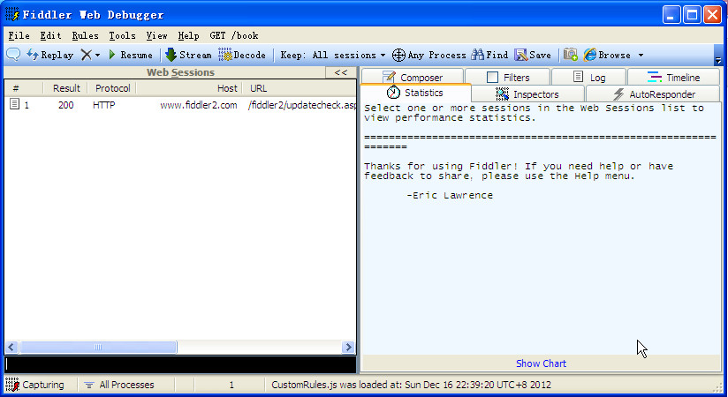This screenshot has height=397, width=728.
Task: Maximize the Fiddler window
Action: [692, 15]
